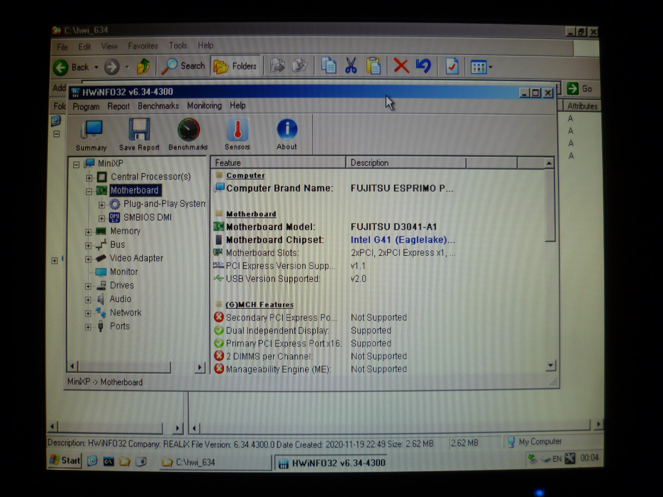
Task: Click the Go button in address bar
Action: pyautogui.click(x=580, y=89)
